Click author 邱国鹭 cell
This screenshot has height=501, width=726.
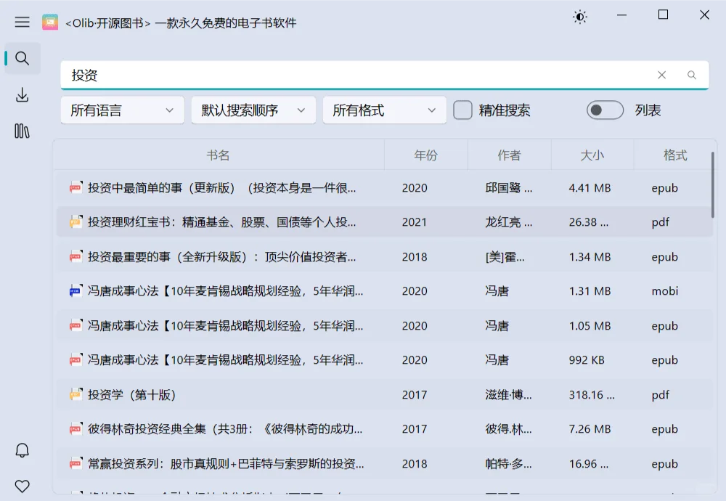[x=508, y=187]
